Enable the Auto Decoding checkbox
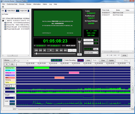This screenshot has width=135, height=114. (64, 60)
